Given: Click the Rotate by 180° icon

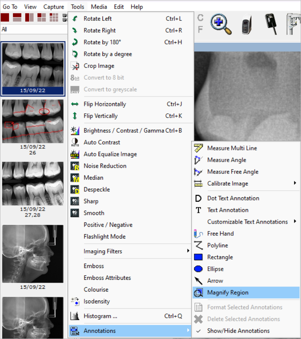Looking at the screenshot, I should click(75, 42).
